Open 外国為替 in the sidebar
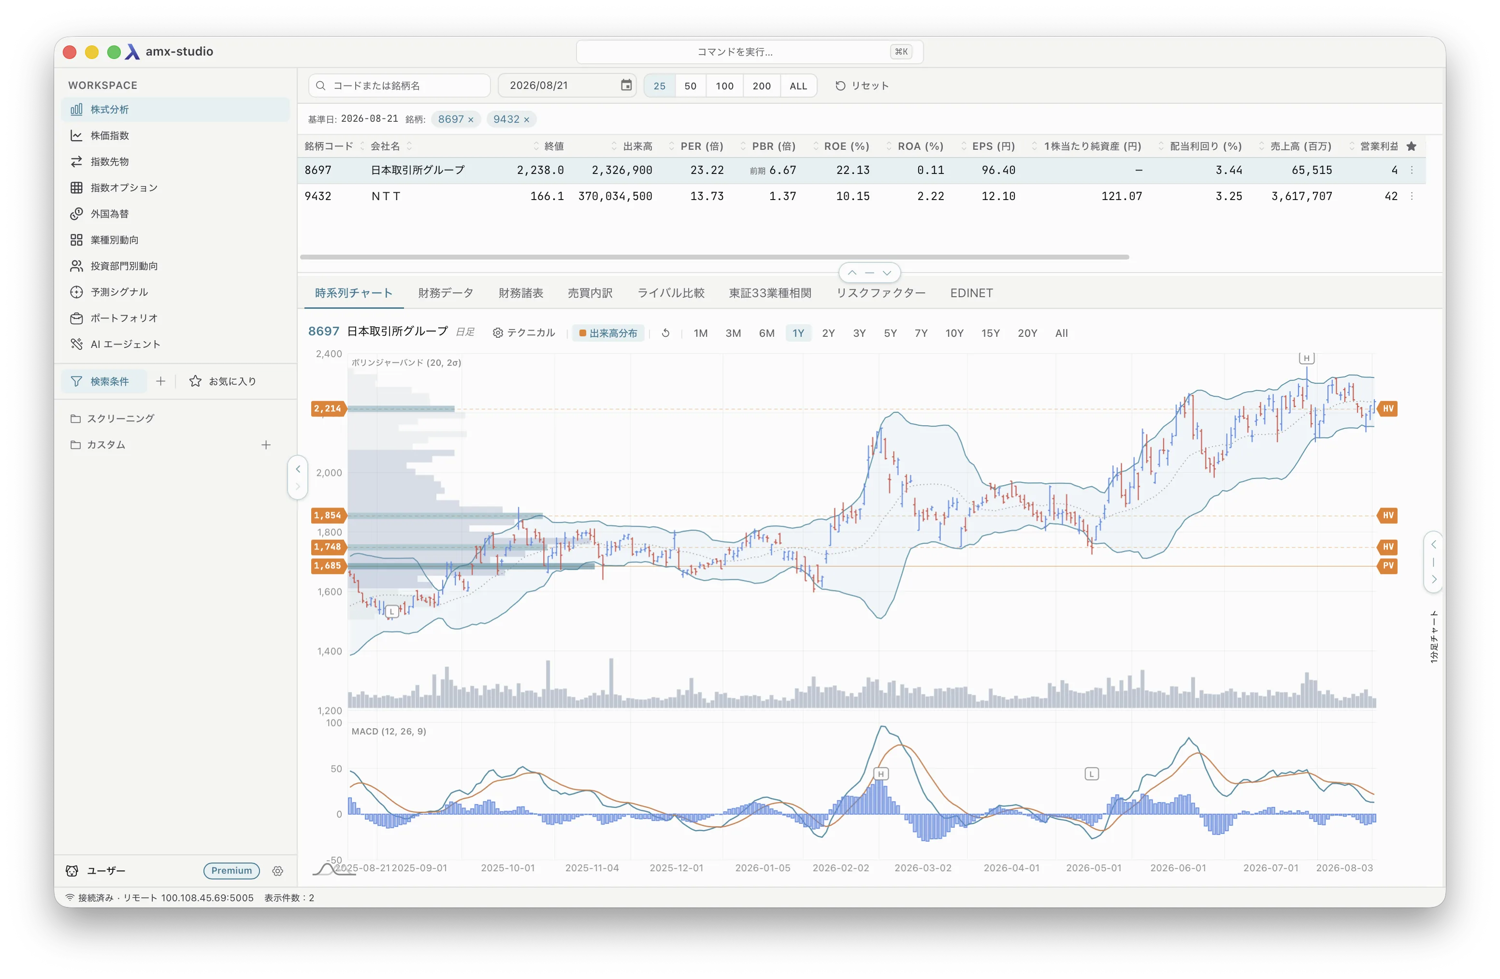This screenshot has width=1500, height=979. pos(175,214)
